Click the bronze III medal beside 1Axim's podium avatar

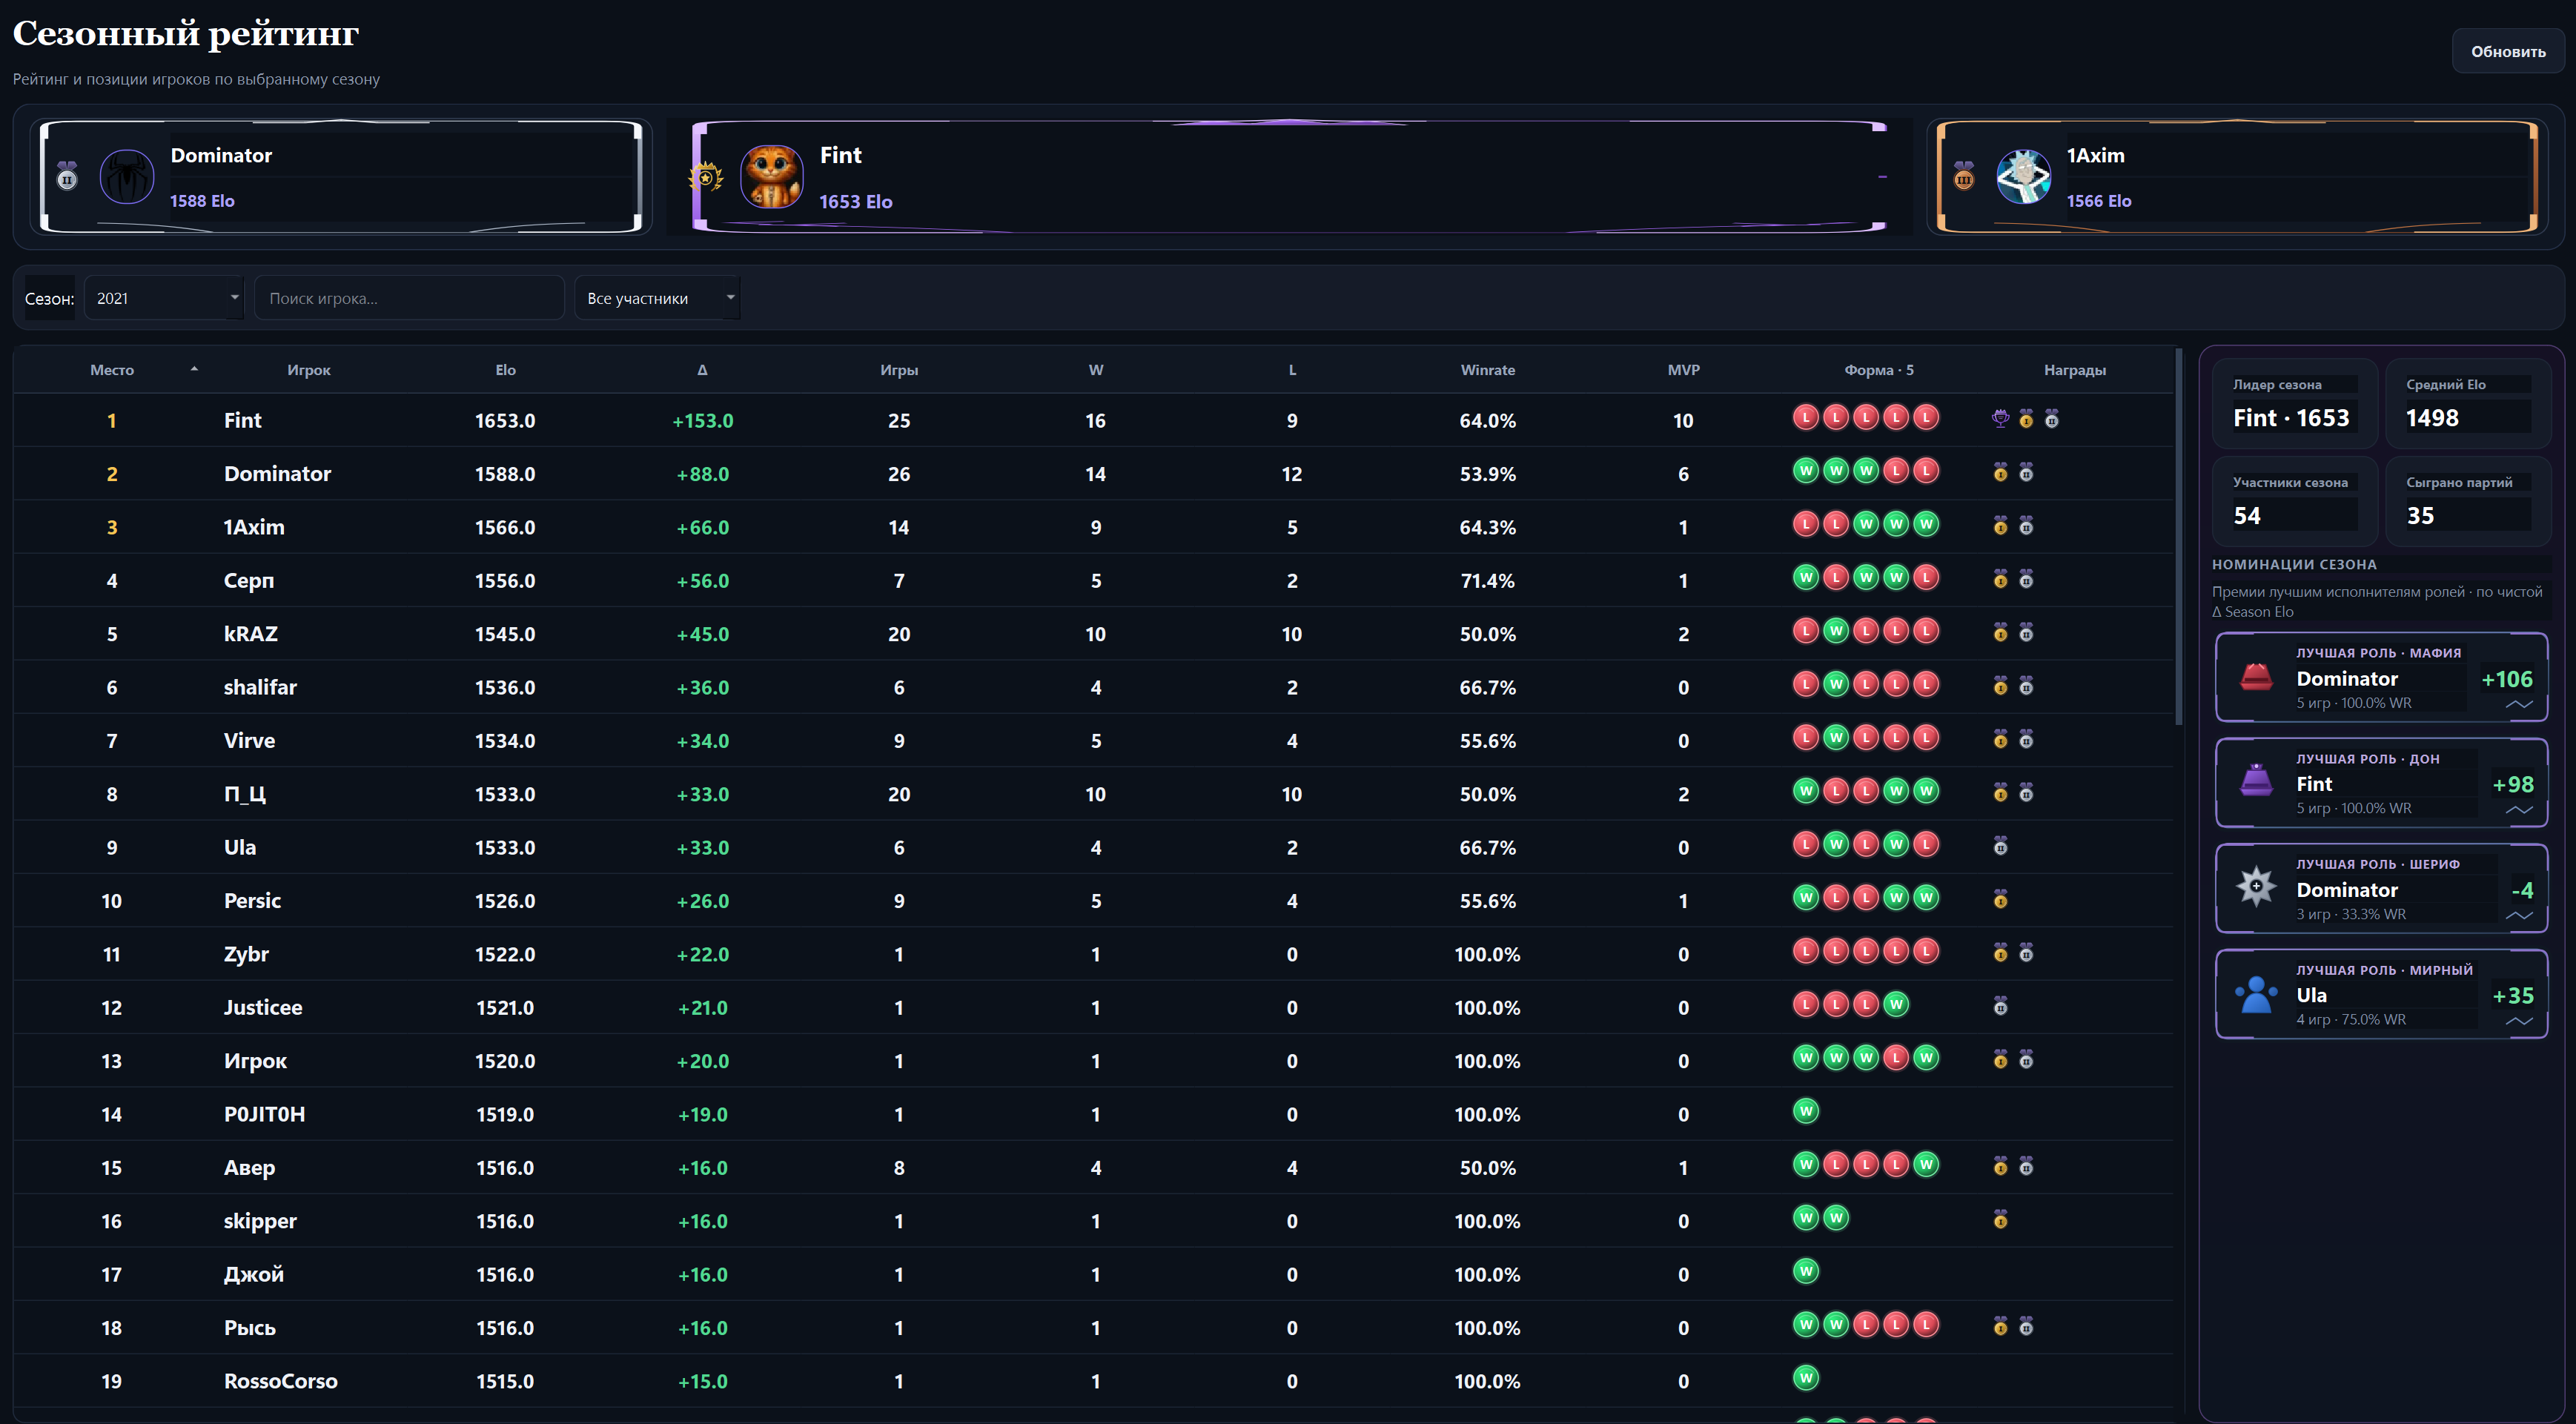(1964, 176)
